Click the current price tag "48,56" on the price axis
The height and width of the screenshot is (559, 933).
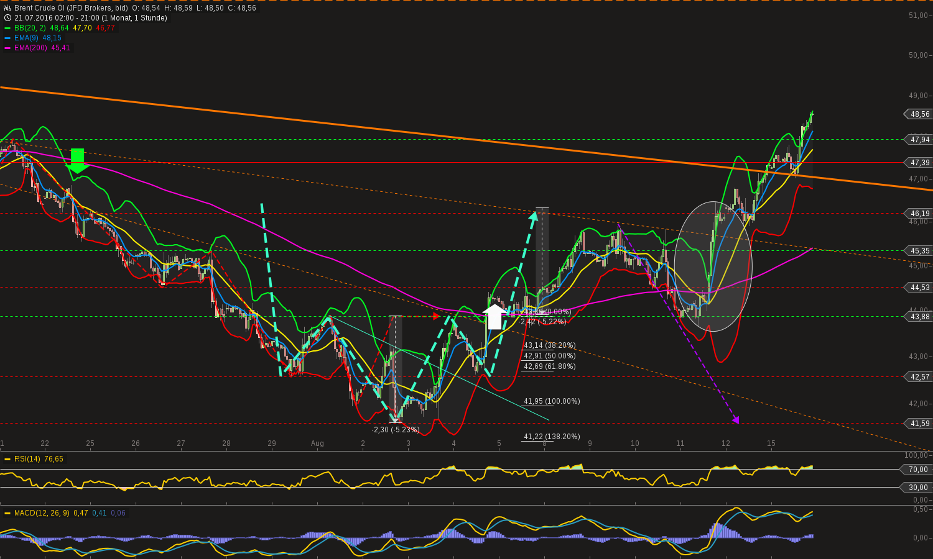pos(918,114)
